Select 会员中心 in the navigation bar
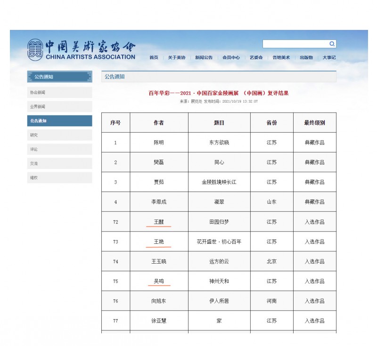This screenshot has height=346, width=377. 231,57
